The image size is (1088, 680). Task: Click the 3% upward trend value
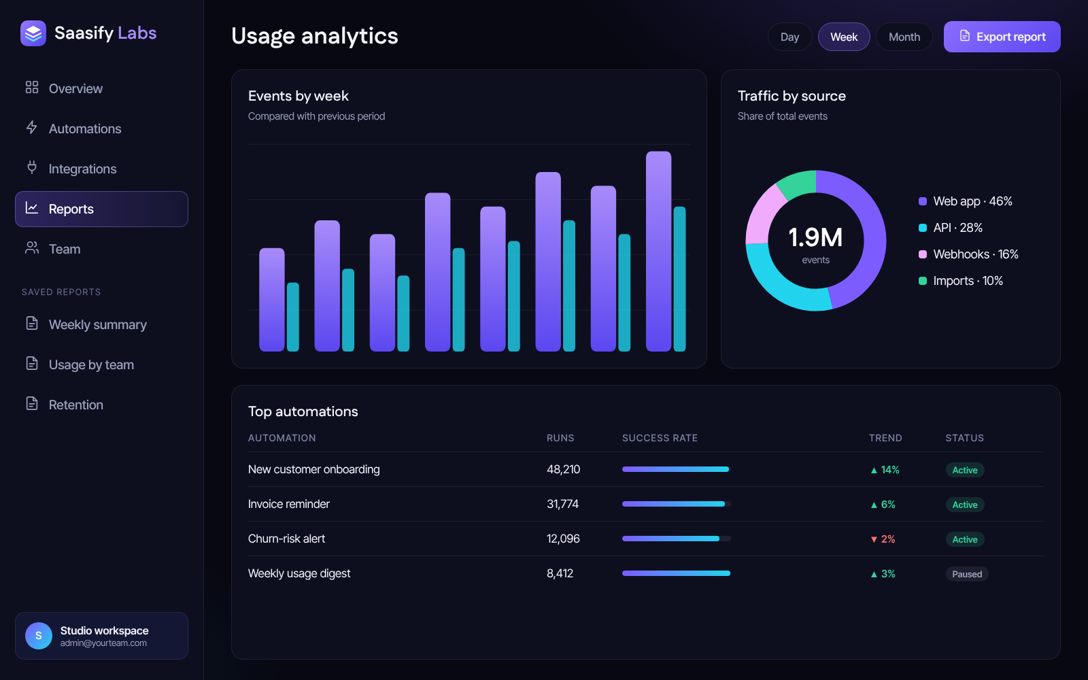pos(883,574)
